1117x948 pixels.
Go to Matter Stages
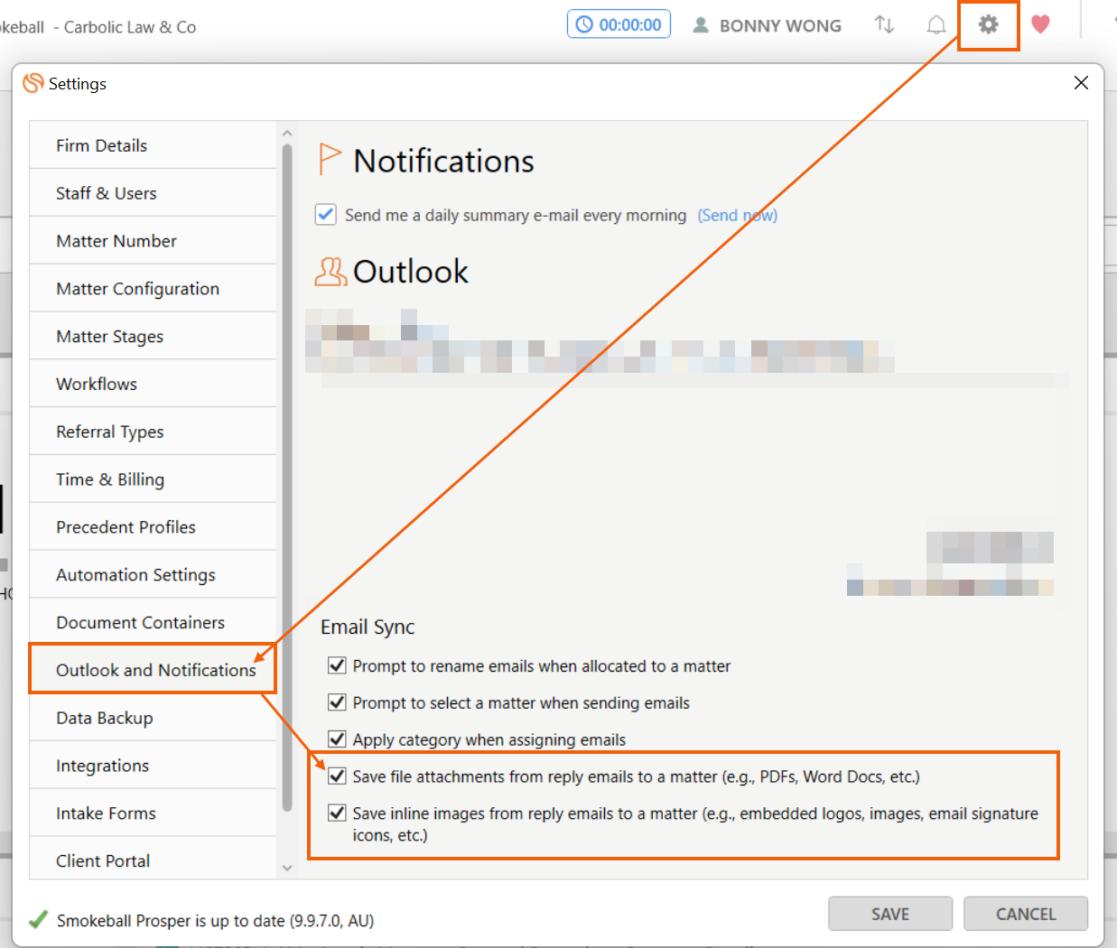(x=153, y=337)
